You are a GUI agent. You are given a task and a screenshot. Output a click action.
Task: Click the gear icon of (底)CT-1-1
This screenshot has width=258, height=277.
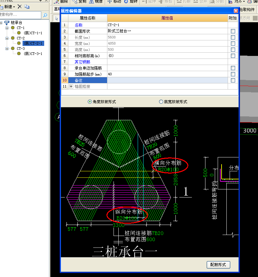(x=19, y=33)
